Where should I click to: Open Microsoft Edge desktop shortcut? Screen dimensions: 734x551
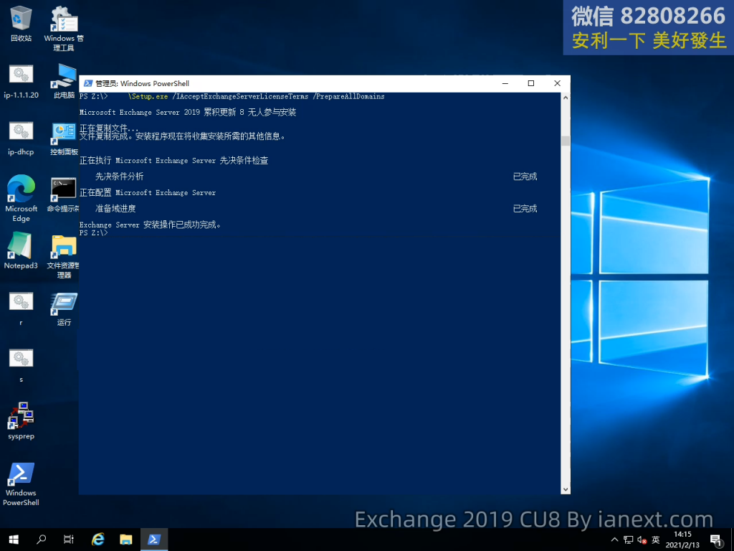(21, 190)
